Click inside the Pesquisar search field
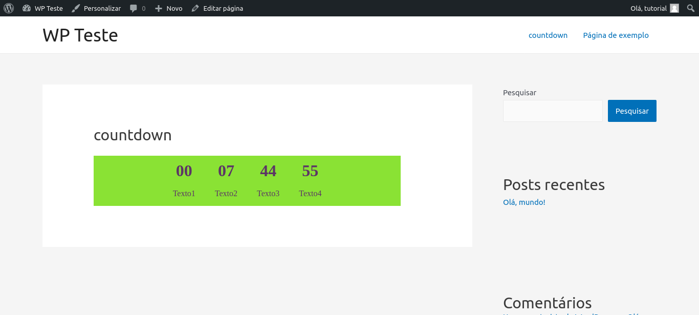This screenshot has width=699, height=315. (553, 111)
